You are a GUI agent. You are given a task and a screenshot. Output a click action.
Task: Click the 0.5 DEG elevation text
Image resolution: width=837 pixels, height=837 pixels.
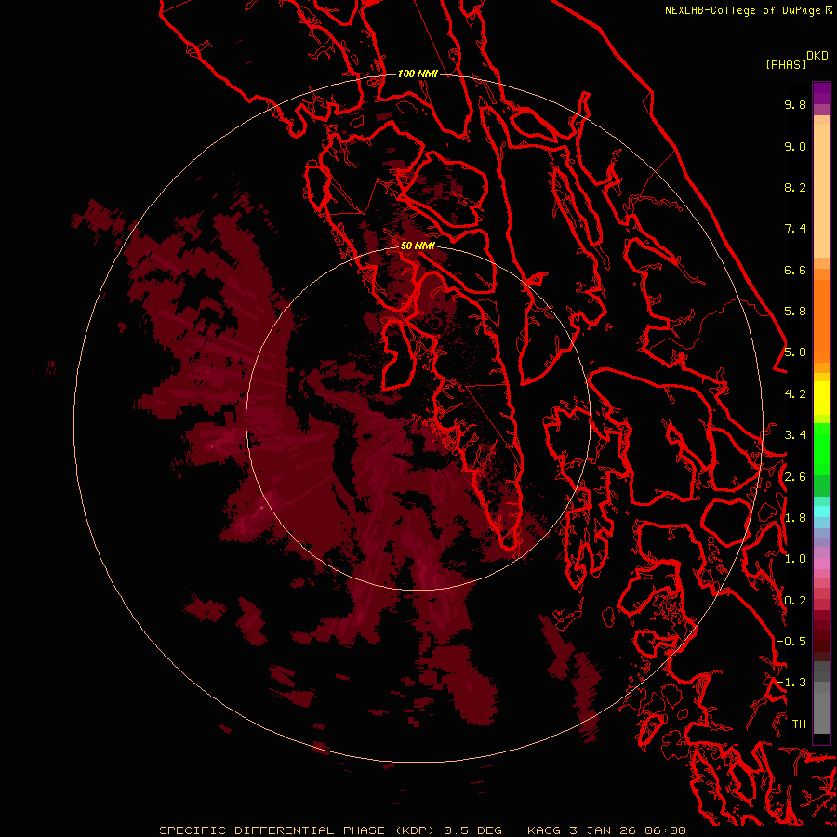coord(473,830)
